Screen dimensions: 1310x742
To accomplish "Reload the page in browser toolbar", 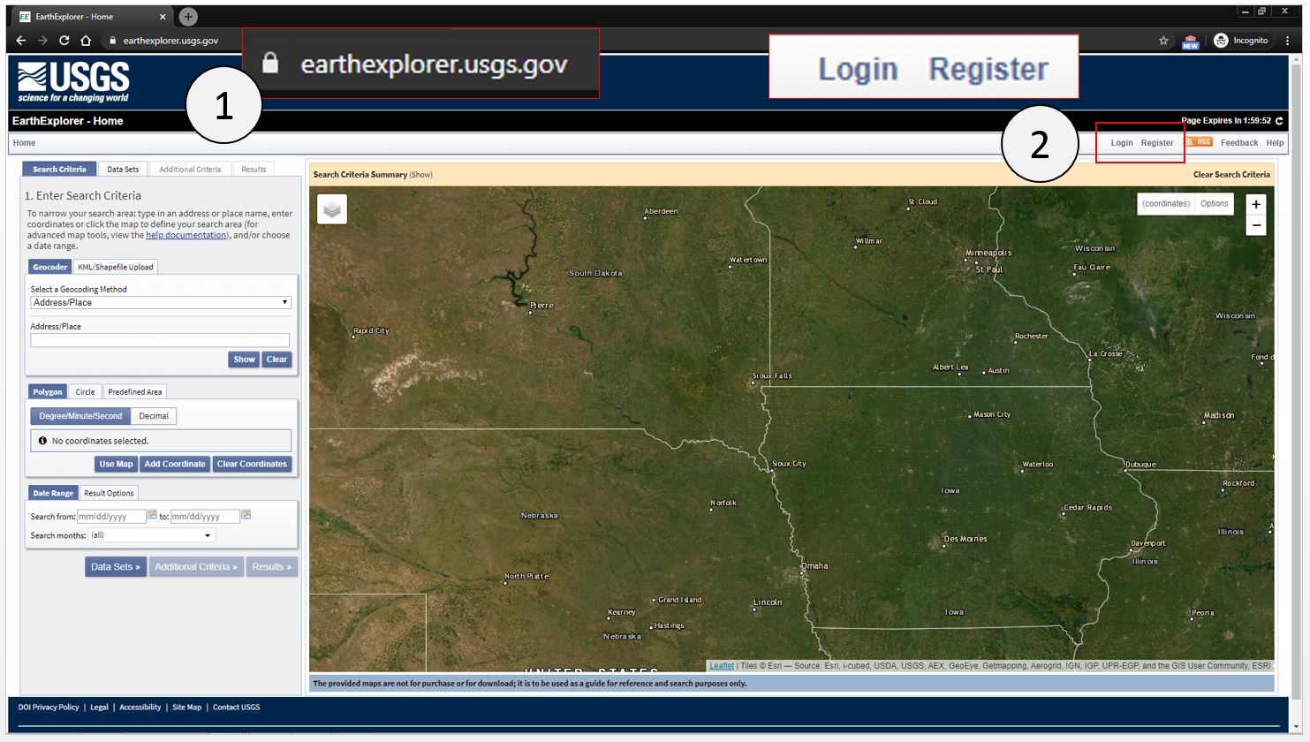I will click(x=64, y=41).
